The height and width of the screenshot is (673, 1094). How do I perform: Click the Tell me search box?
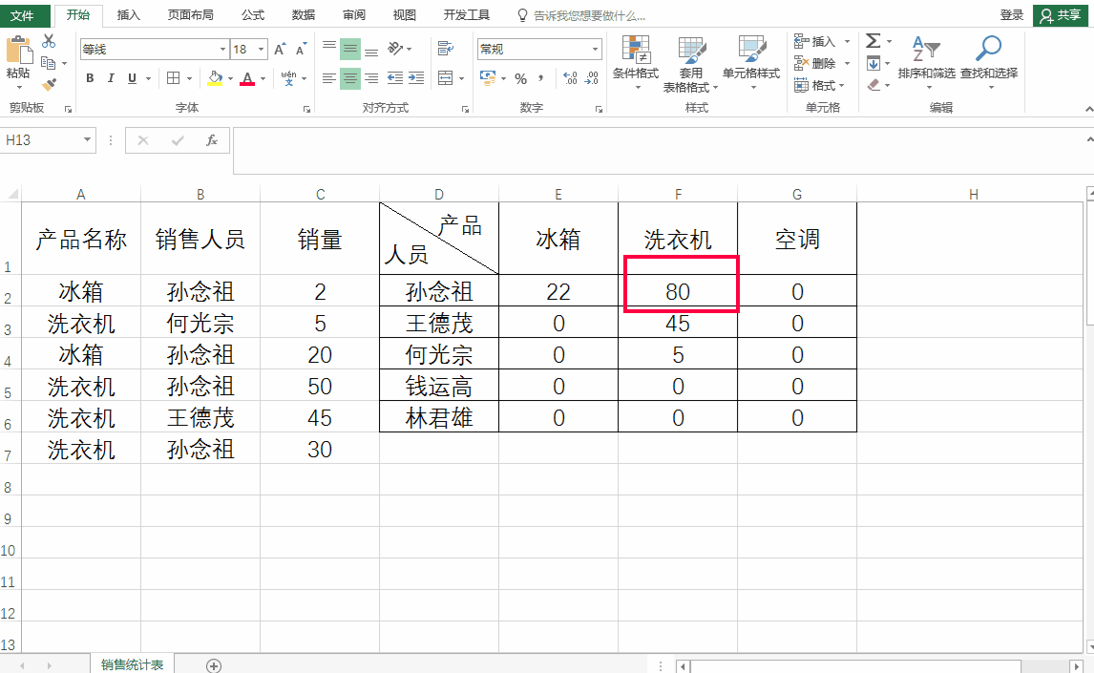[582, 15]
